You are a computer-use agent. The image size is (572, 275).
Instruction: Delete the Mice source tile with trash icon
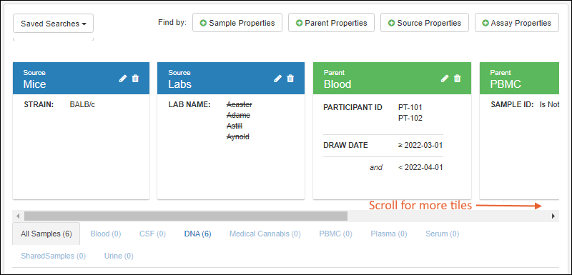135,79
